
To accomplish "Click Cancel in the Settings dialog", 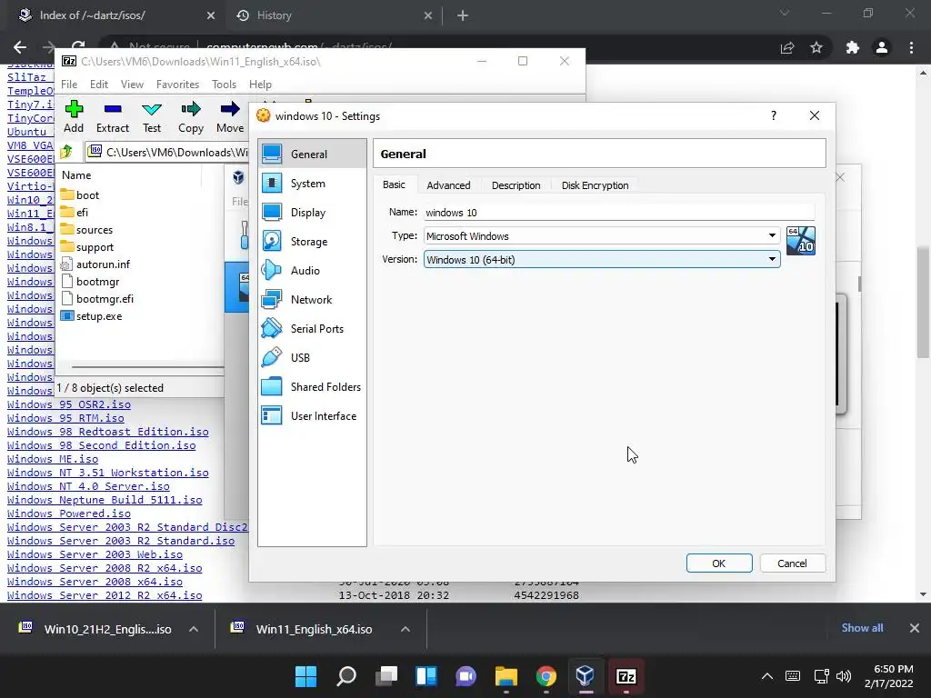I will tap(792, 563).
